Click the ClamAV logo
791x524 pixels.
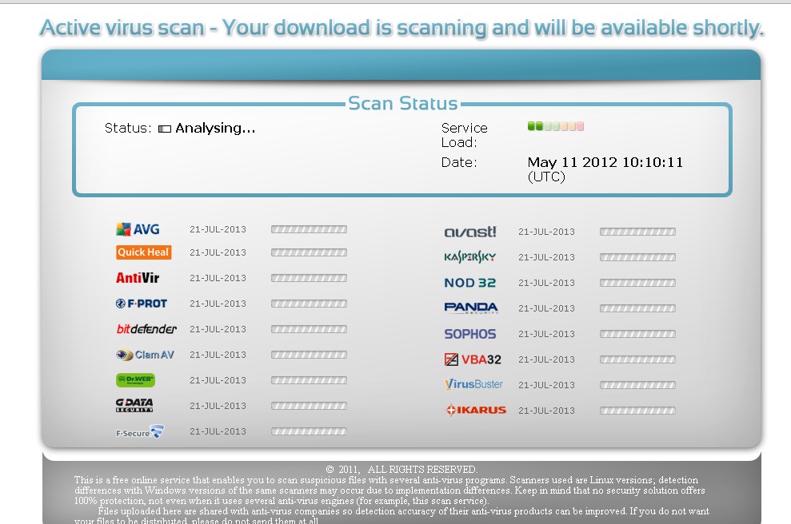146,355
